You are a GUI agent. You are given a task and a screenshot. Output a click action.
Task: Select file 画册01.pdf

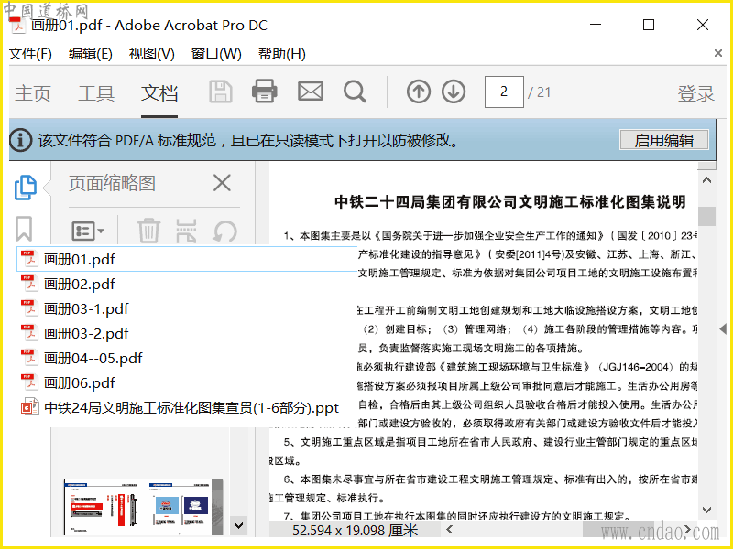(x=187, y=259)
